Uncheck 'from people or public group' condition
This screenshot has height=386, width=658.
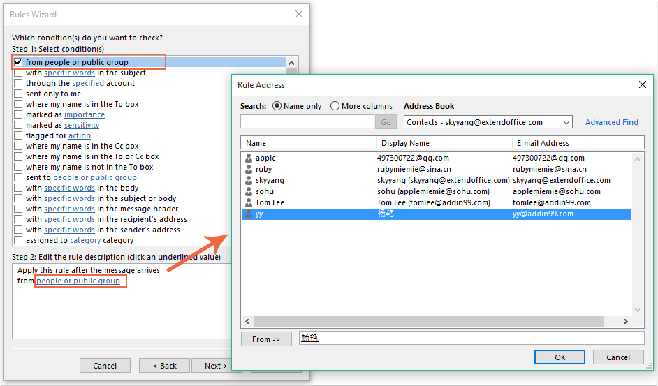(x=18, y=62)
